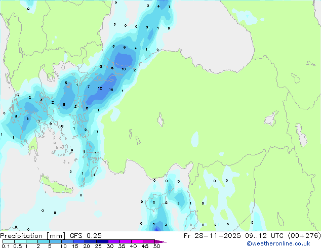Click the arrow tip above 50 mm
The image size is (321, 248).
tap(160, 241)
